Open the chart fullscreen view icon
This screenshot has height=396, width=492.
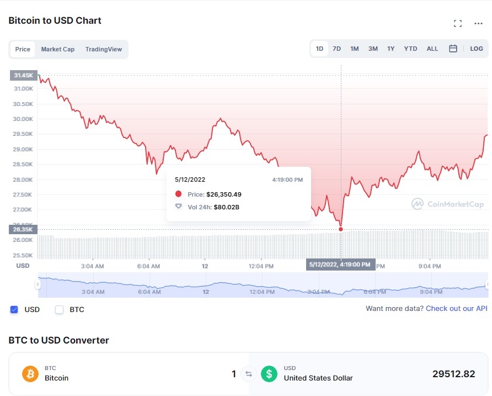[457, 23]
